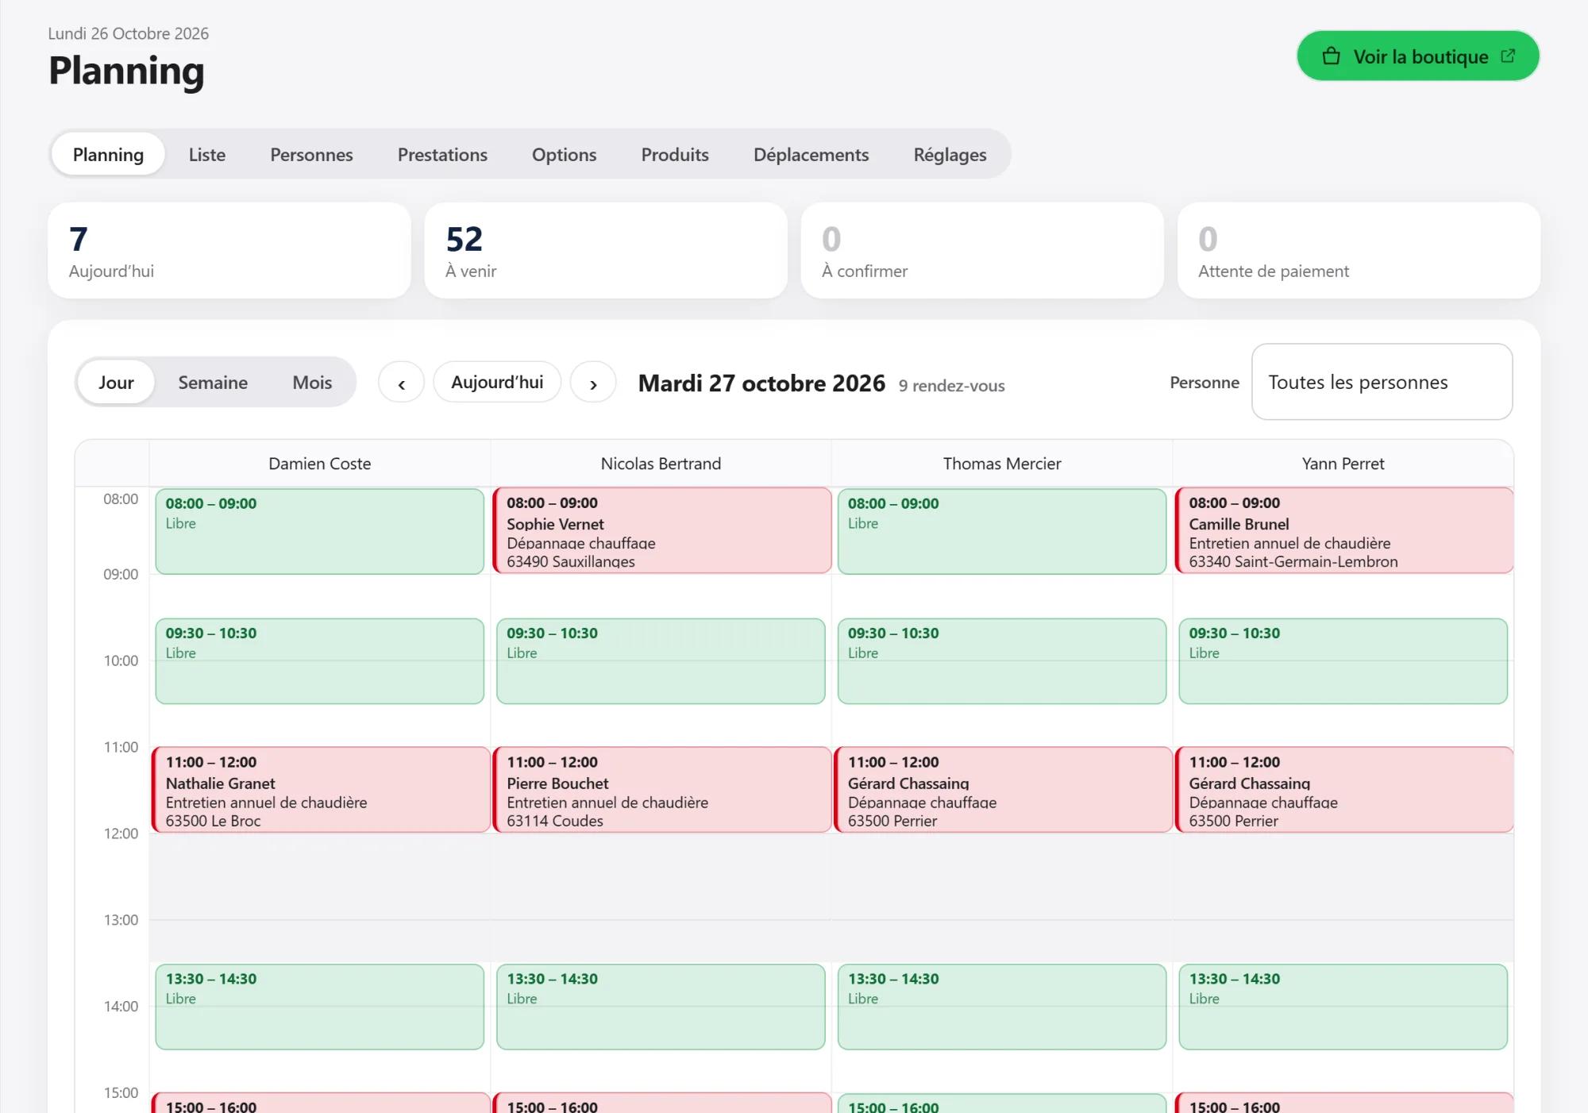Click the Yann Perret column header
1588x1113 pixels.
[1343, 464]
